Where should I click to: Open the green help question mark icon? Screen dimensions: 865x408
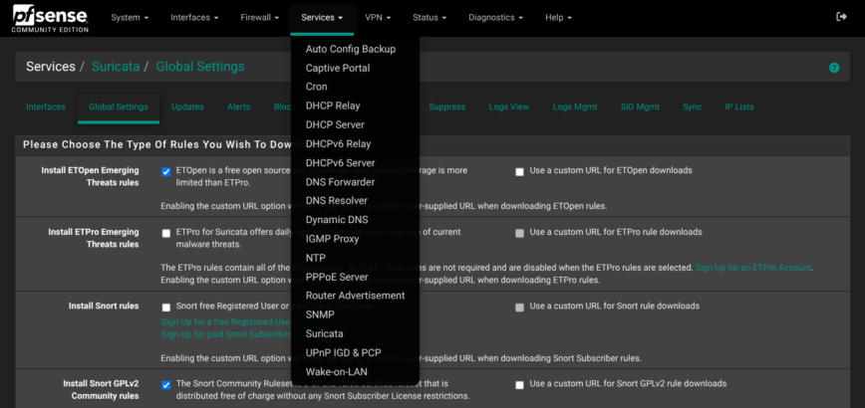coord(833,68)
